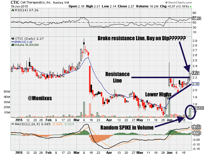Screen dimensions: 204x154
Task: Click the 30 level on the RSI axis
Action: pos(194,27)
